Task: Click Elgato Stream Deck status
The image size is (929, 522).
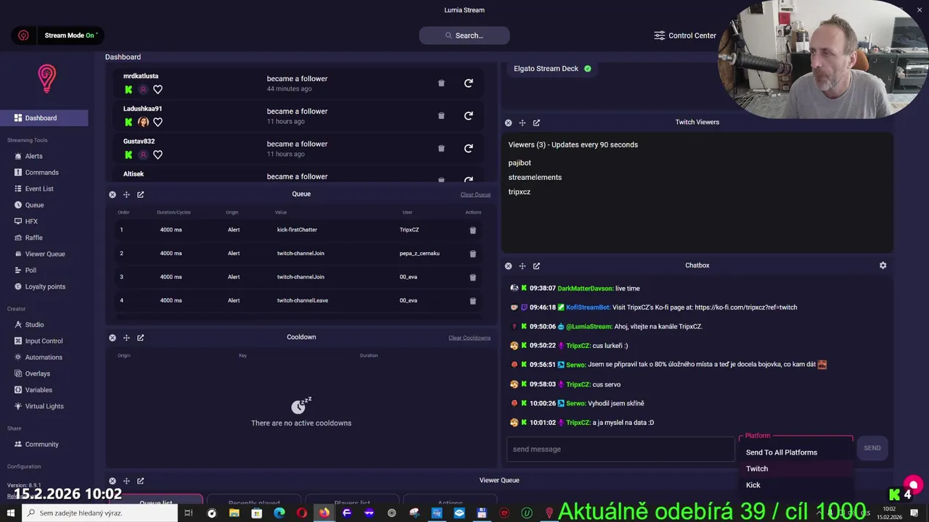Action: point(552,68)
